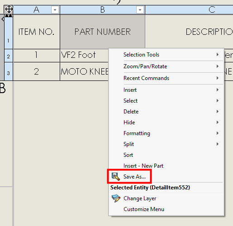
Task: Expand Selection Tools submenu
Action: [x=166, y=55]
